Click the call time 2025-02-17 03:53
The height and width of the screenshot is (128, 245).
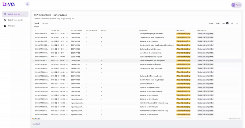(58, 95)
